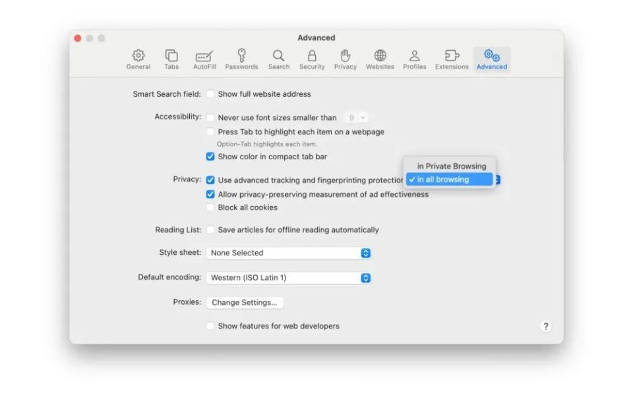The height and width of the screenshot is (395, 633).
Task: Uncheck Show color in compact tab bar
Action: pos(210,157)
